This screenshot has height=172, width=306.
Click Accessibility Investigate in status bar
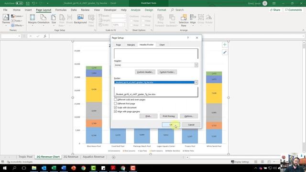tap(20, 162)
